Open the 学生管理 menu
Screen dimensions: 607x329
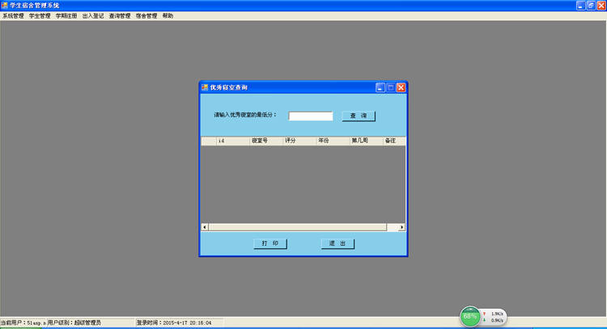[x=40, y=16]
